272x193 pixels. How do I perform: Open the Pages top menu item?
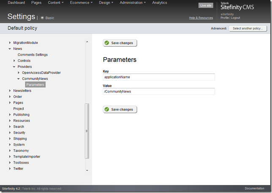36,3
